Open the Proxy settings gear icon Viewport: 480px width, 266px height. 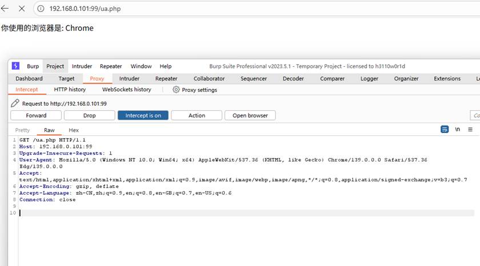176,90
